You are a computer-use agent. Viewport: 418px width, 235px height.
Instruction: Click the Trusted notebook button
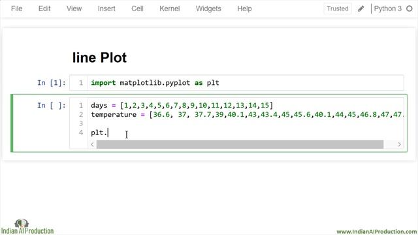tap(338, 8)
